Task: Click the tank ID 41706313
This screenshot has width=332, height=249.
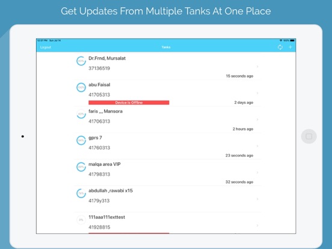Action: pyautogui.click(x=99, y=121)
